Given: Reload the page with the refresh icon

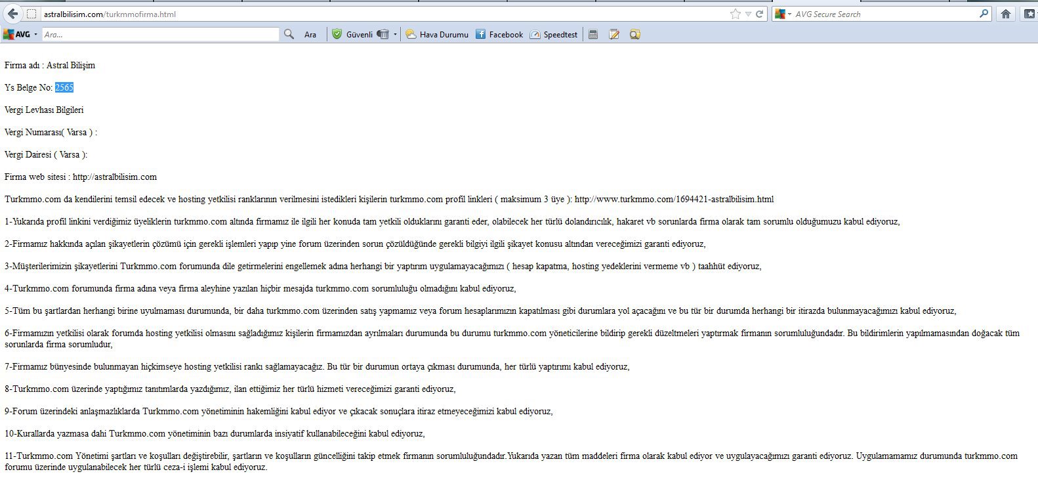Looking at the screenshot, I should click(x=760, y=14).
